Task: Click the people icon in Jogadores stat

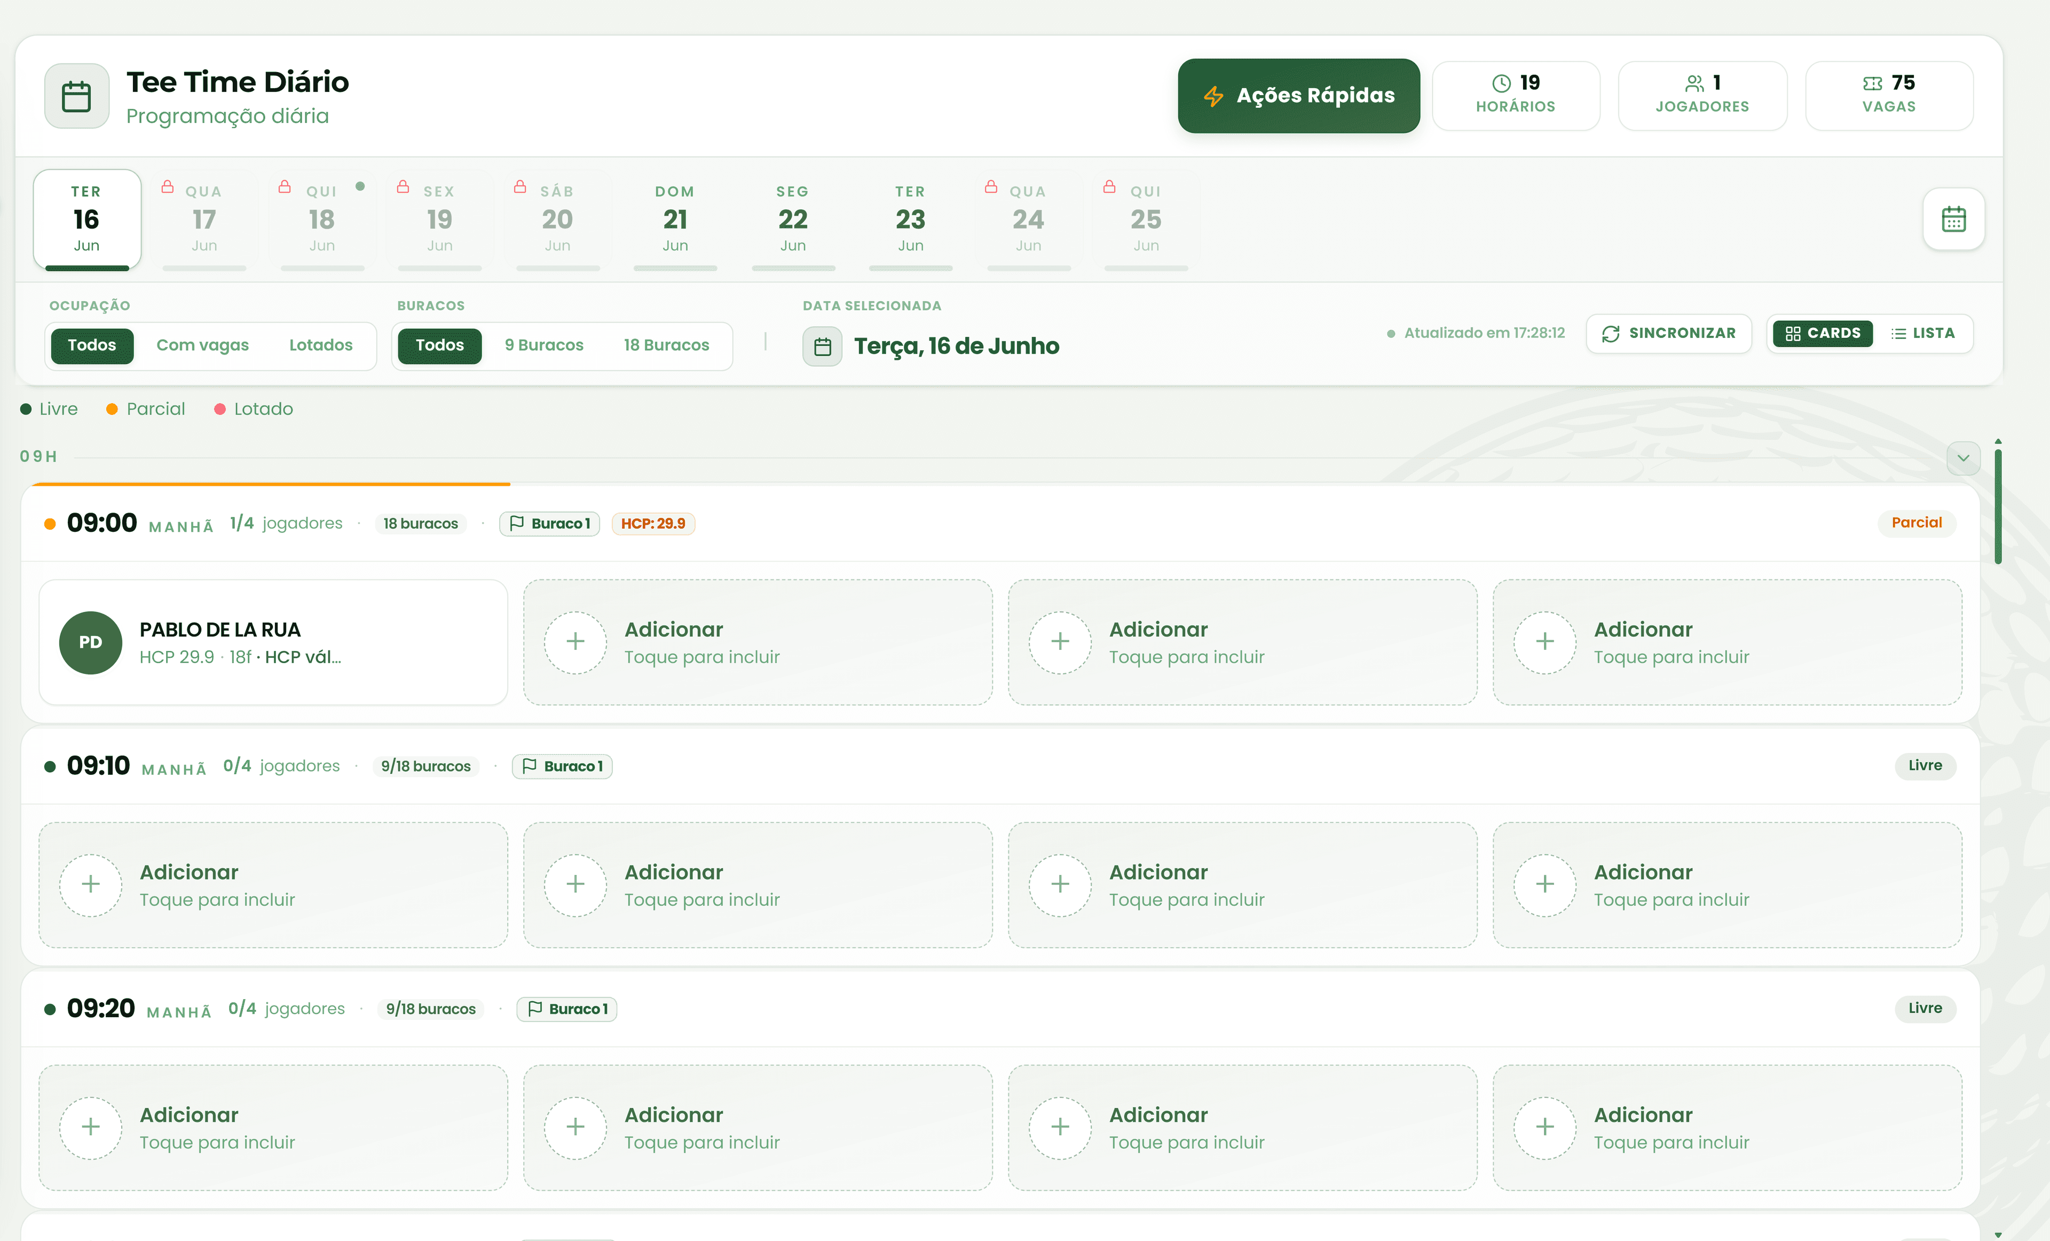Action: coord(1694,83)
